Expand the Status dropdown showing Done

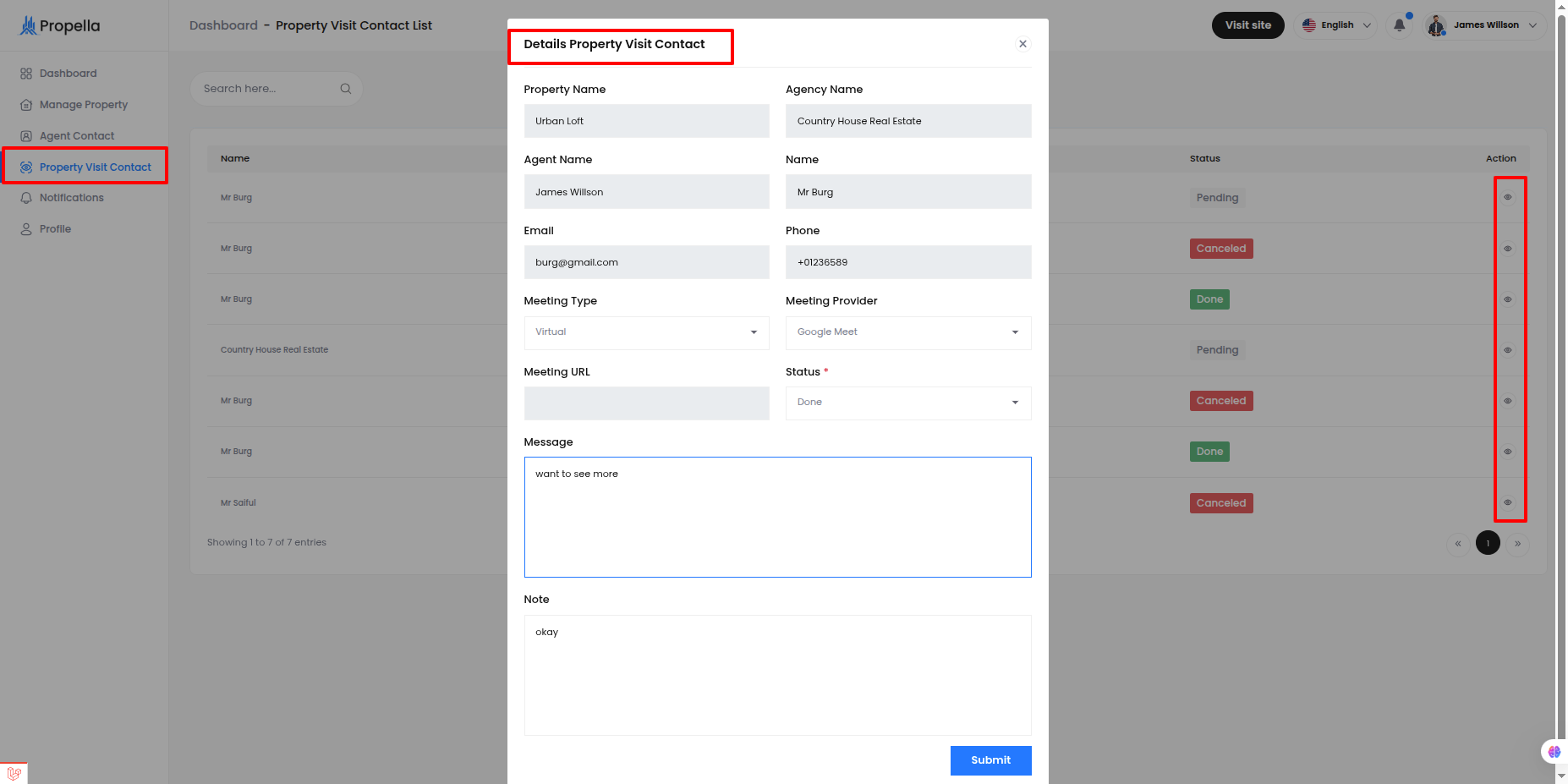(908, 403)
